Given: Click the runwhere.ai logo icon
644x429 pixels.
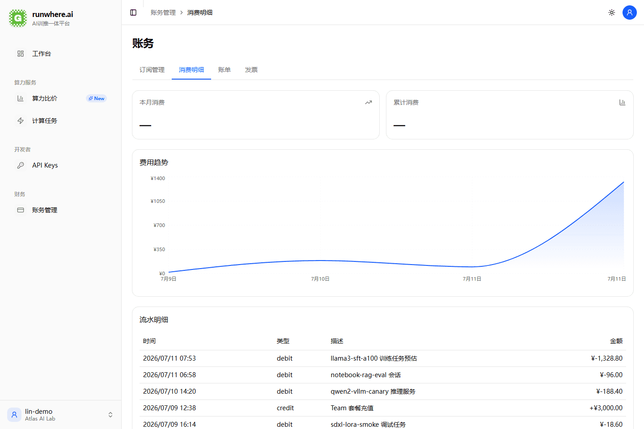Looking at the screenshot, I should pos(18,18).
